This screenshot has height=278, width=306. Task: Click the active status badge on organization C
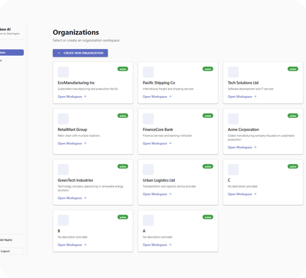[x=293, y=166]
